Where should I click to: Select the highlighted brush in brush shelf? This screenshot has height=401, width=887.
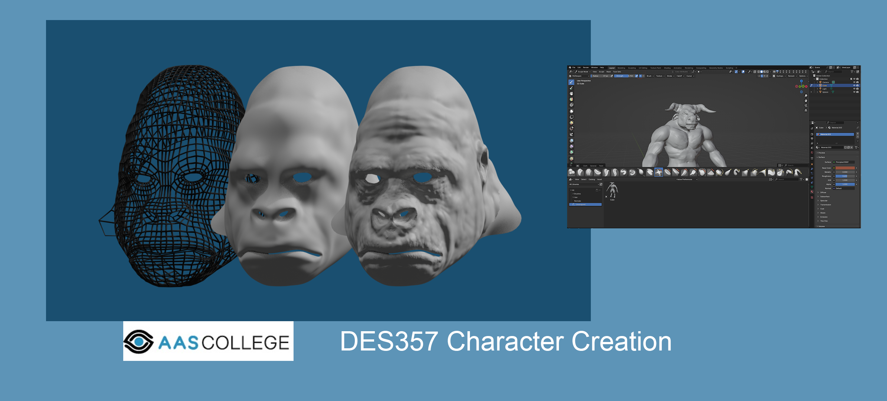658,172
